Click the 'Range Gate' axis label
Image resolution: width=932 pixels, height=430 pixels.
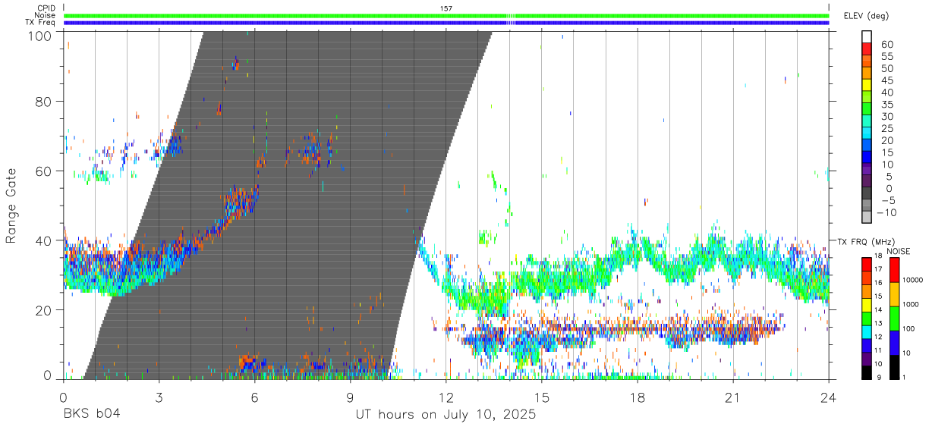pyautogui.click(x=11, y=206)
